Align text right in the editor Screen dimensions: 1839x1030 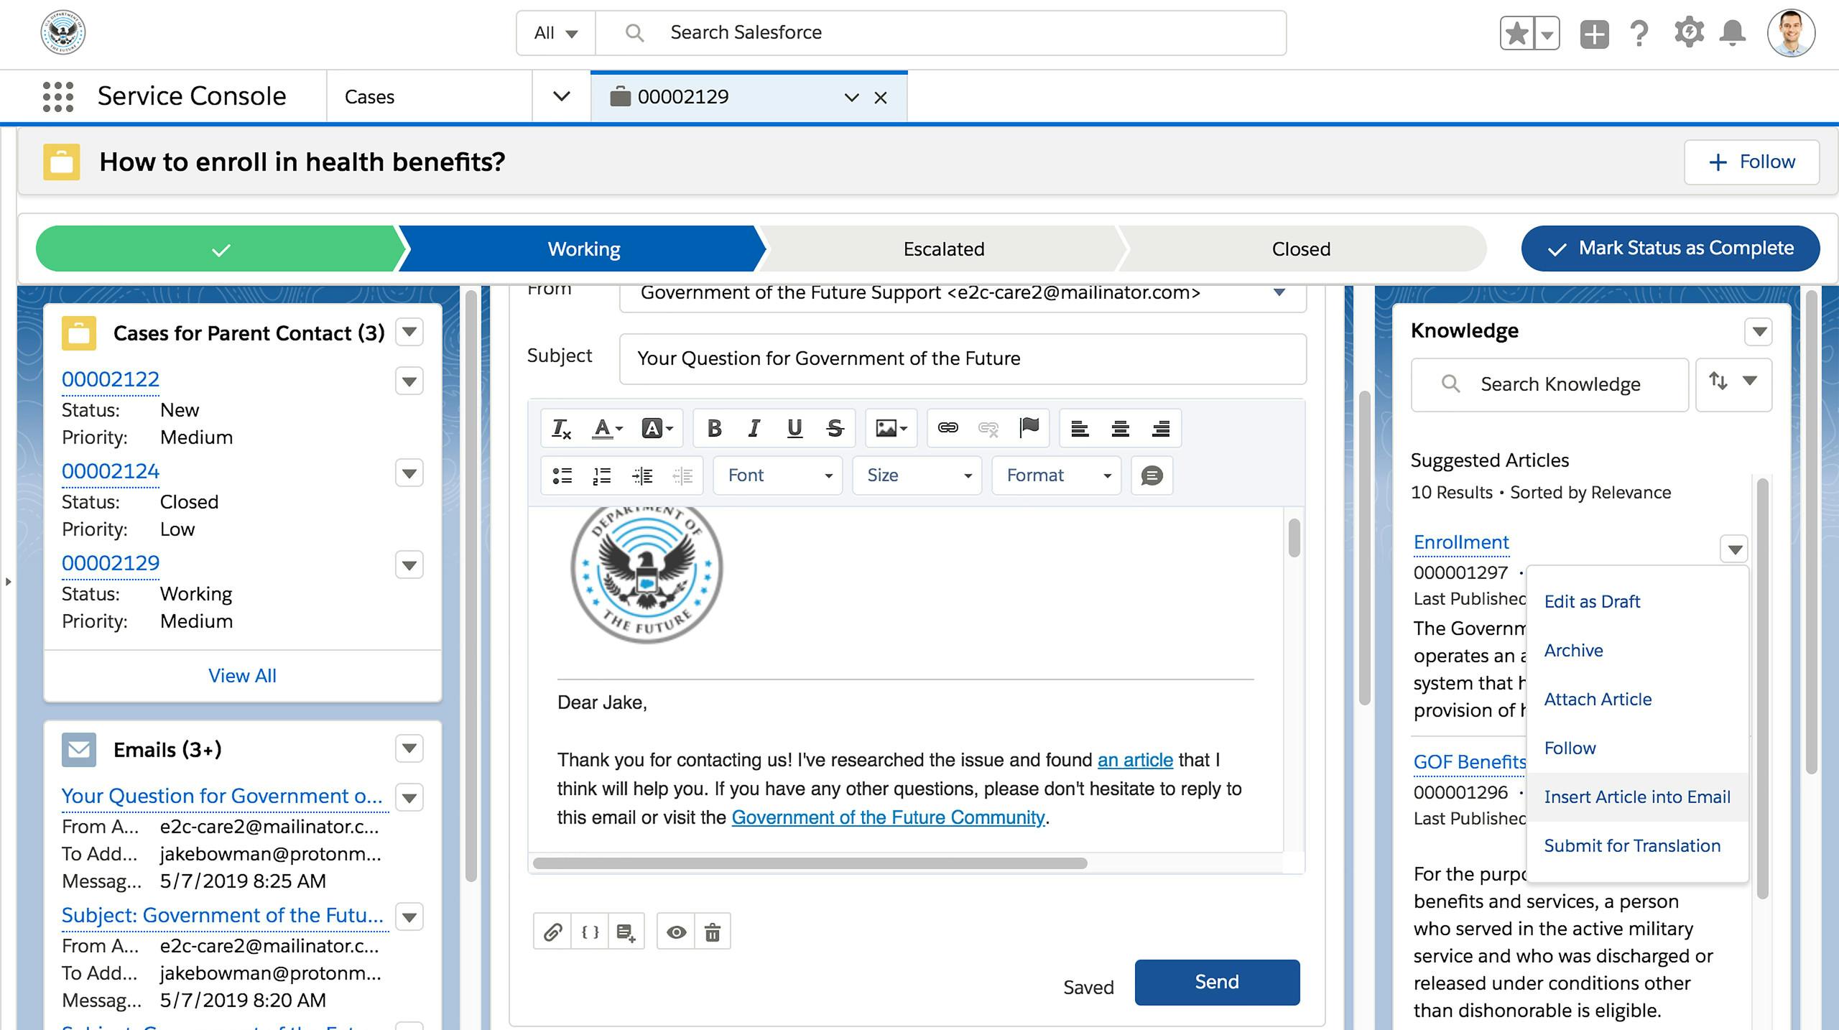click(x=1160, y=428)
